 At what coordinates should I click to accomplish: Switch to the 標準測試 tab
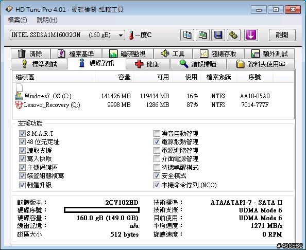(x=39, y=64)
